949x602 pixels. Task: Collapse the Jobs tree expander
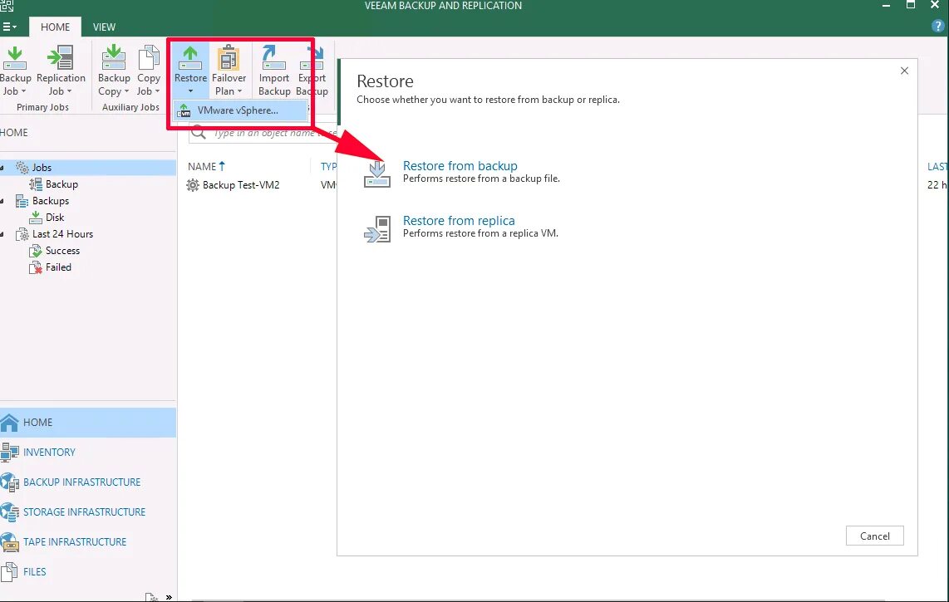pos(2,168)
